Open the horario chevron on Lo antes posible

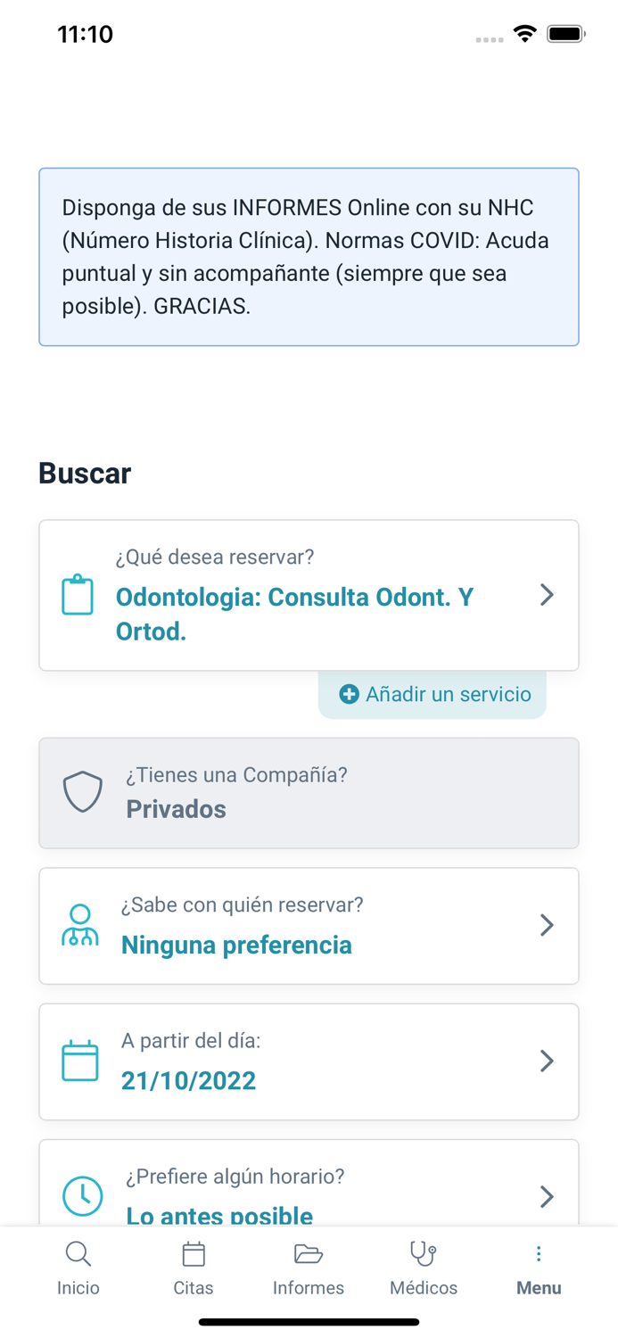(x=547, y=1196)
